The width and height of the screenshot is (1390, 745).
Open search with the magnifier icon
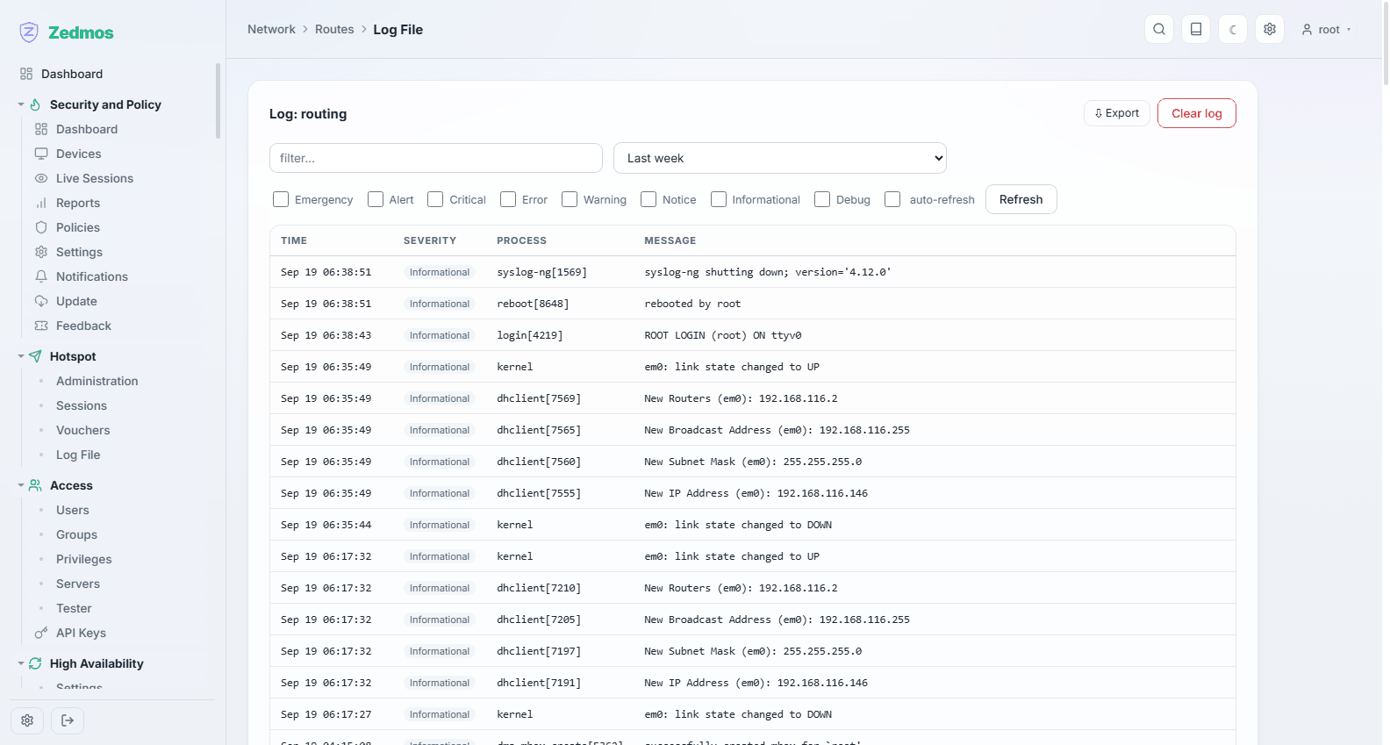tap(1159, 29)
